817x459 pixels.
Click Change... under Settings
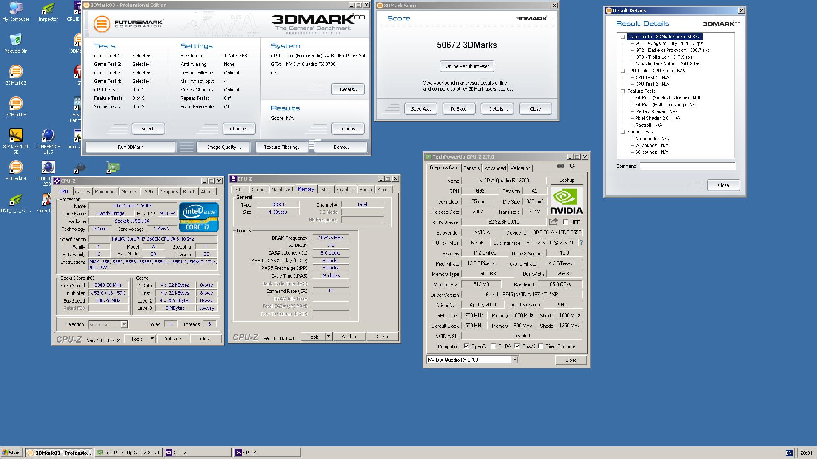point(240,129)
